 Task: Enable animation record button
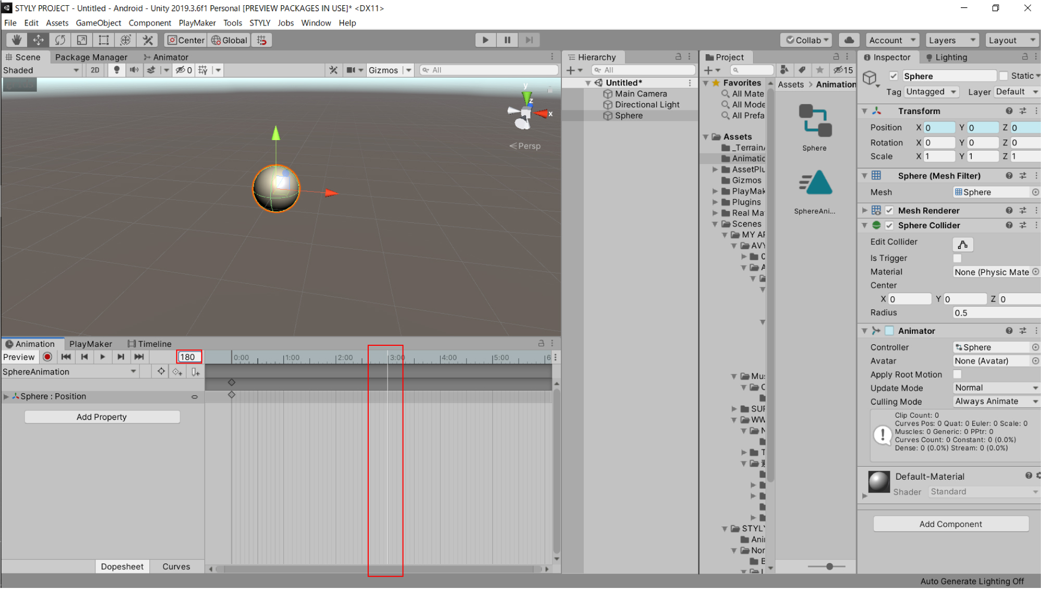[x=47, y=357]
